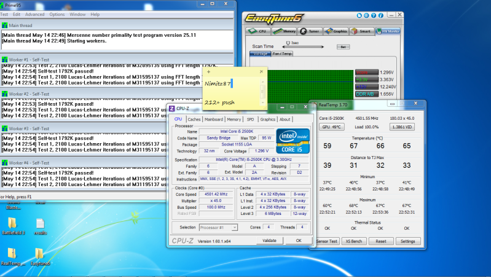Image resolution: width=491 pixels, height=277 pixels.
Task: Select the HW Monitor tab in EasyTune6
Action: click(388, 31)
